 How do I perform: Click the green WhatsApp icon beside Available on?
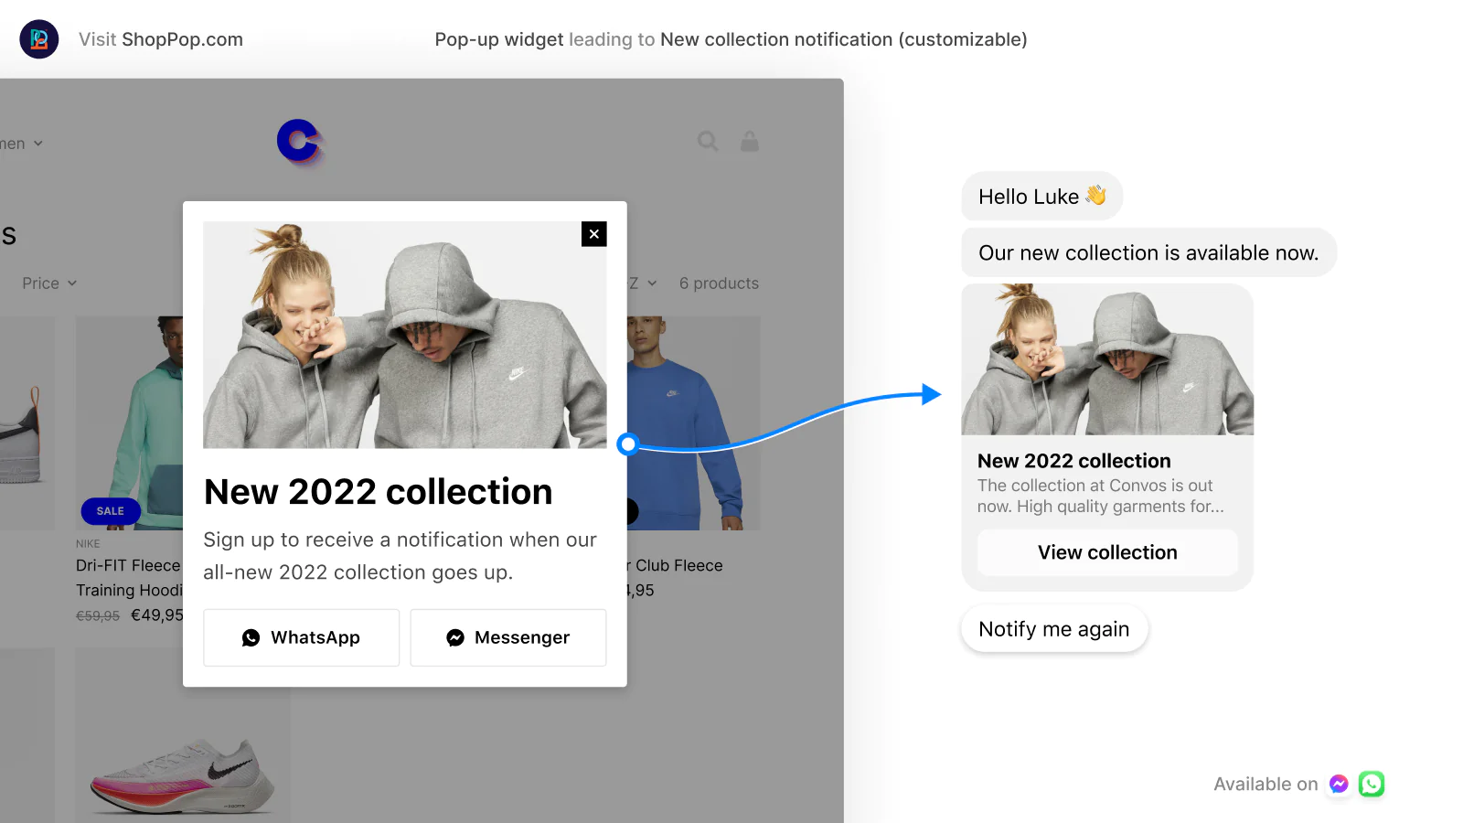(1371, 784)
